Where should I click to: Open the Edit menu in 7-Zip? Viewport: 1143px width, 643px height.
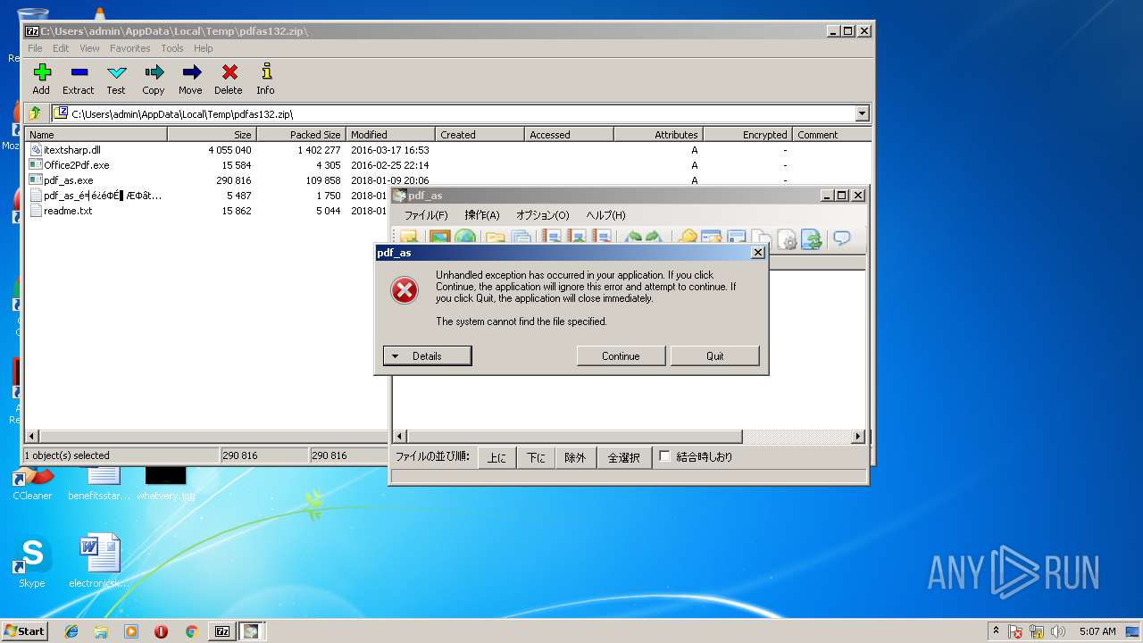pos(61,48)
